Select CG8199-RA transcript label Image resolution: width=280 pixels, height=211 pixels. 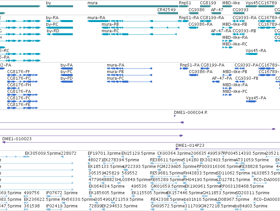212,18
